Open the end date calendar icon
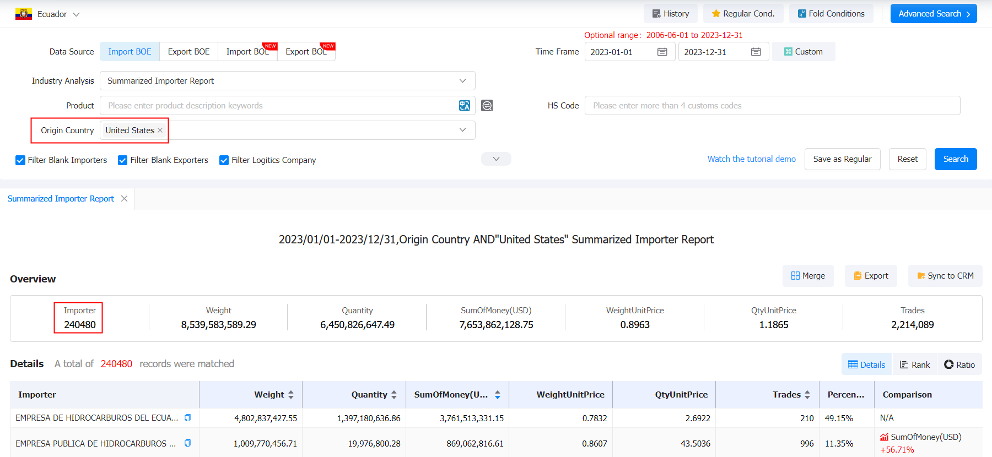Image resolution: width=992 pixels, height=457 pixels. 756,52
